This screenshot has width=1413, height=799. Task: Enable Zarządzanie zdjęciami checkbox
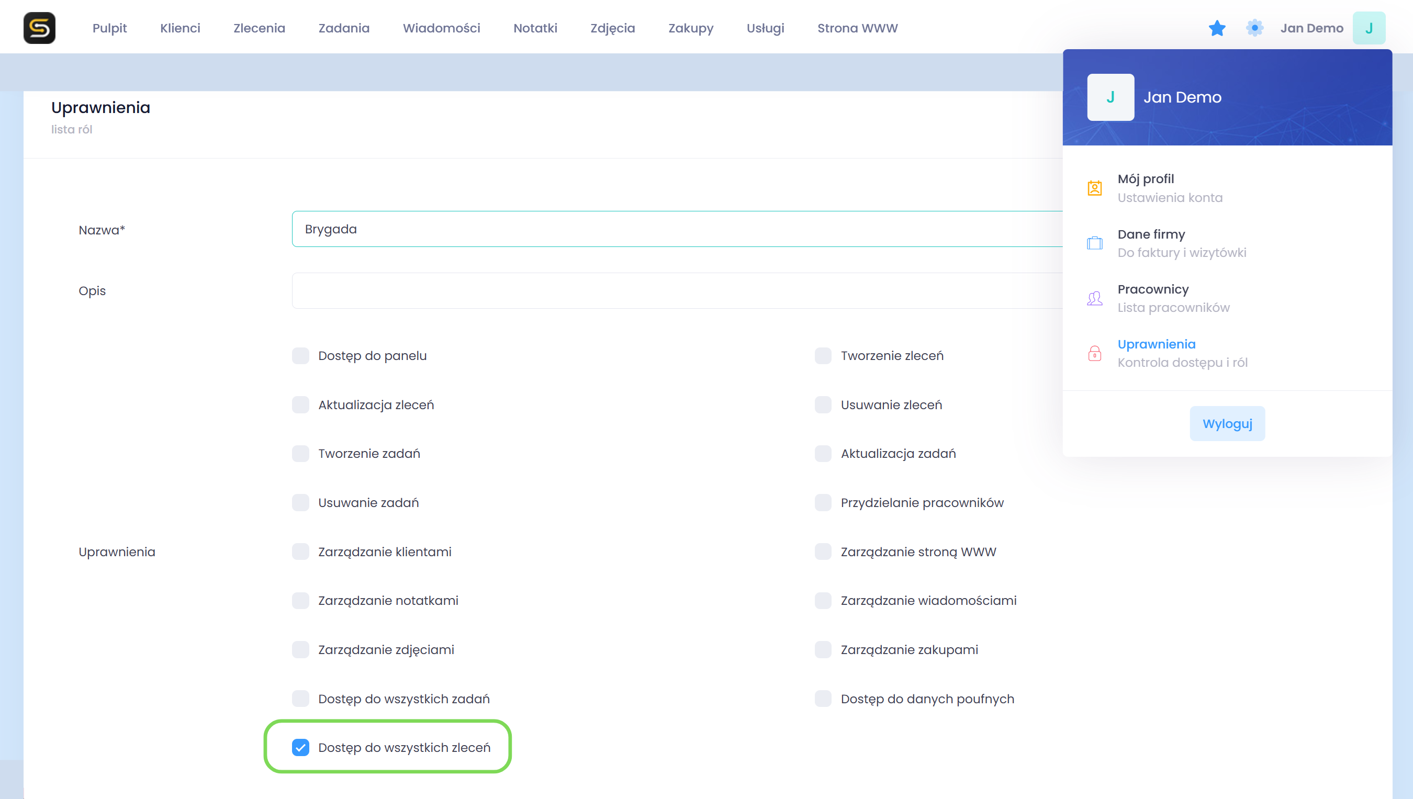pyautogui.click(x=300, y=650)
